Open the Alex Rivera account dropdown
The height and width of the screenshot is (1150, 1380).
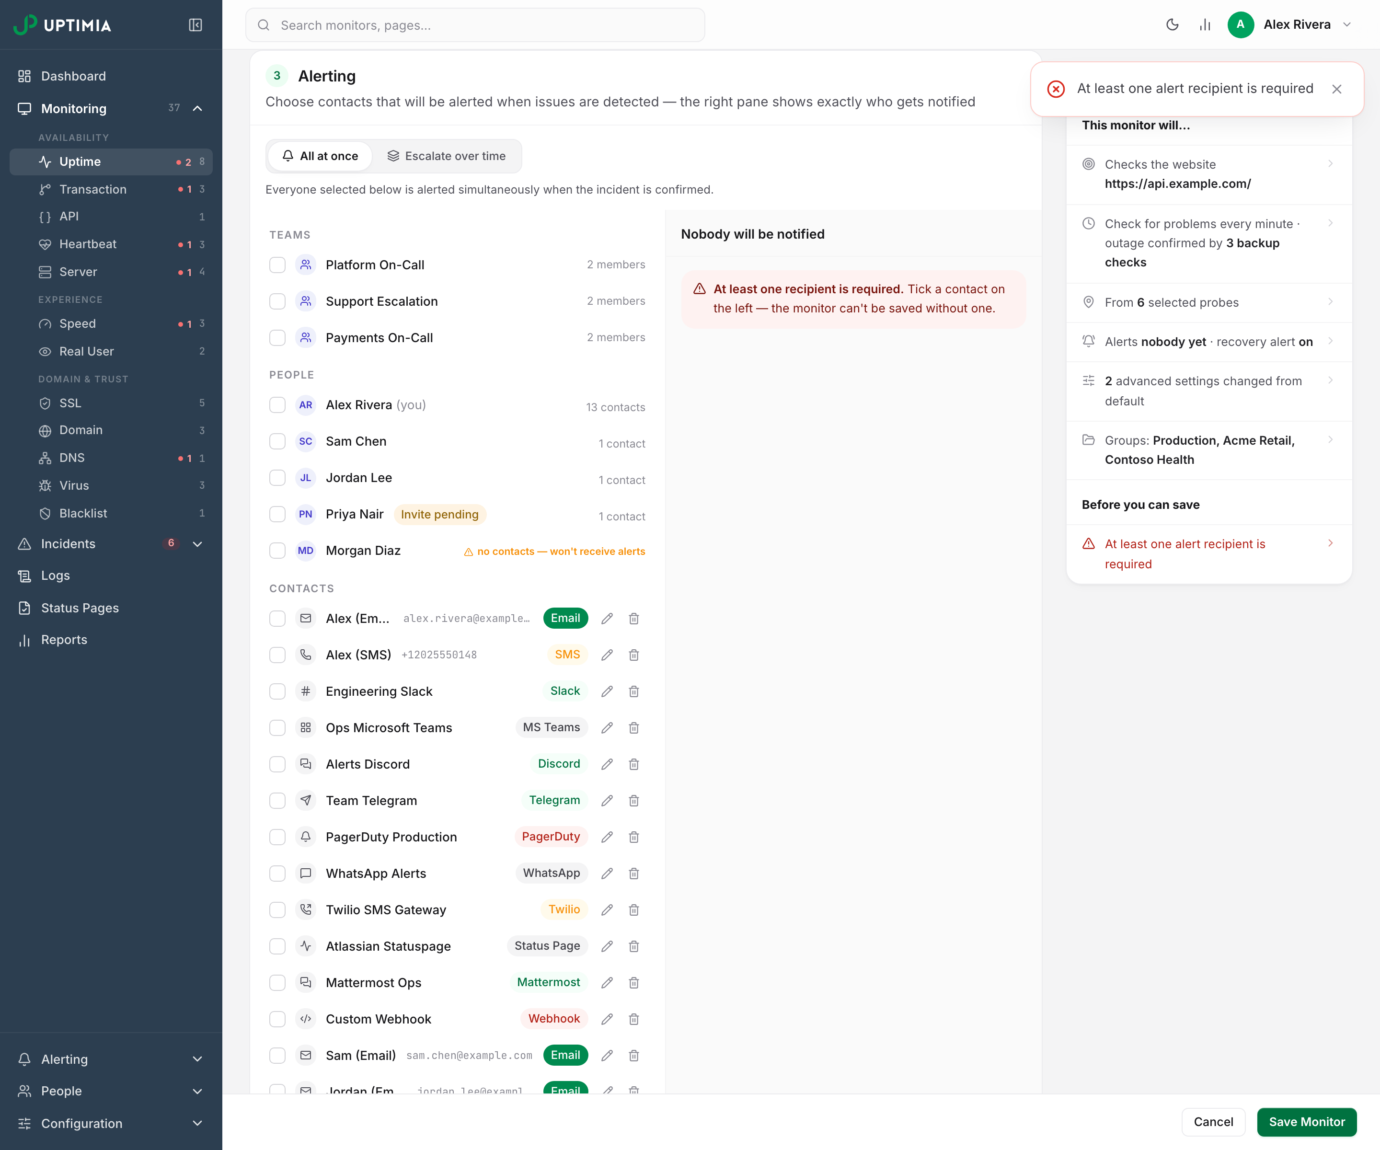tap(1290, 25)
